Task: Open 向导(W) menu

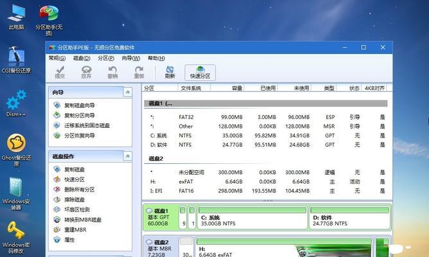Action: click(131, 58)
